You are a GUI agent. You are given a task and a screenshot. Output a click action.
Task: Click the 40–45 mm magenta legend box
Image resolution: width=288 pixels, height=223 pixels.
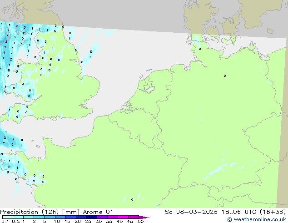pyautogui.click(x=123, y=217)
